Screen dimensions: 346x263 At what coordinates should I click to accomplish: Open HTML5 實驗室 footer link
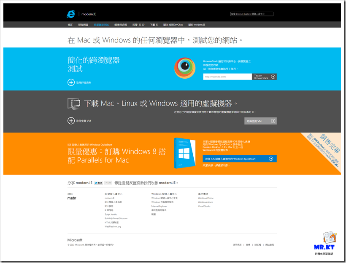pos(112,223)
